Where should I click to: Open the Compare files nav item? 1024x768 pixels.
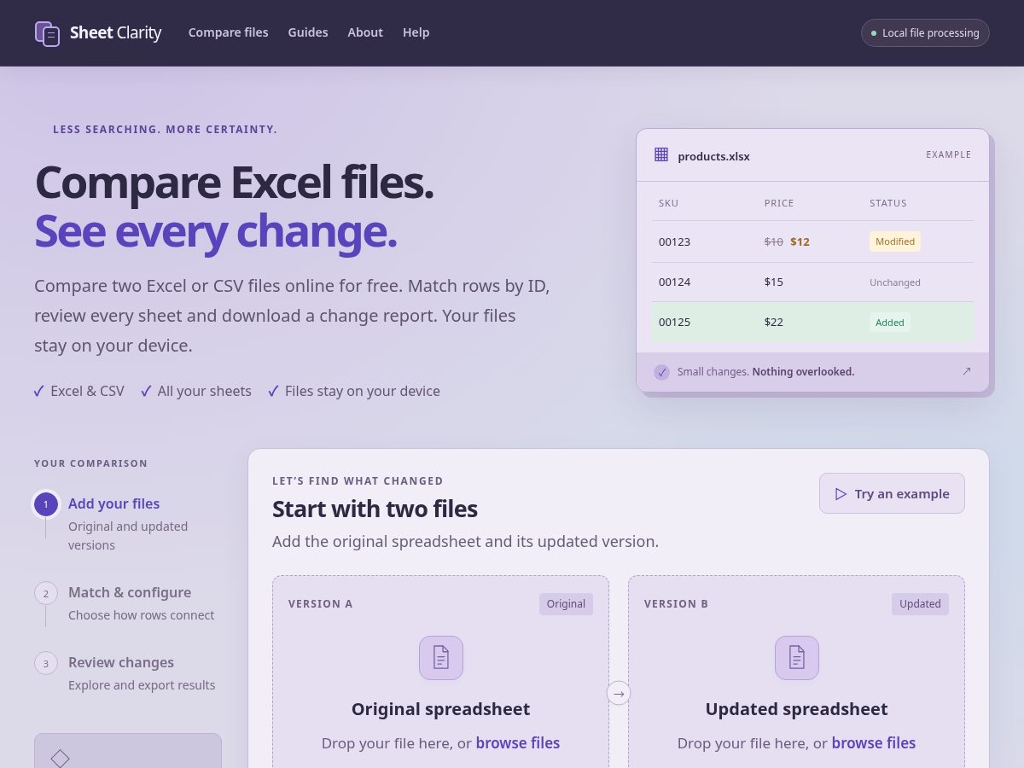tap(228, 32)
